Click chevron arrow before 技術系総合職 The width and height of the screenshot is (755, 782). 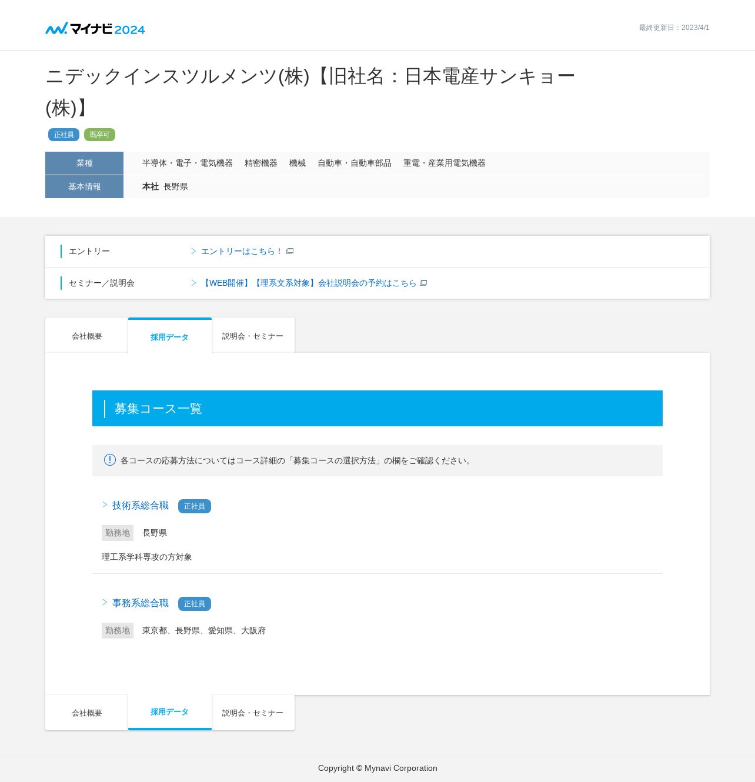coord(105,504)
